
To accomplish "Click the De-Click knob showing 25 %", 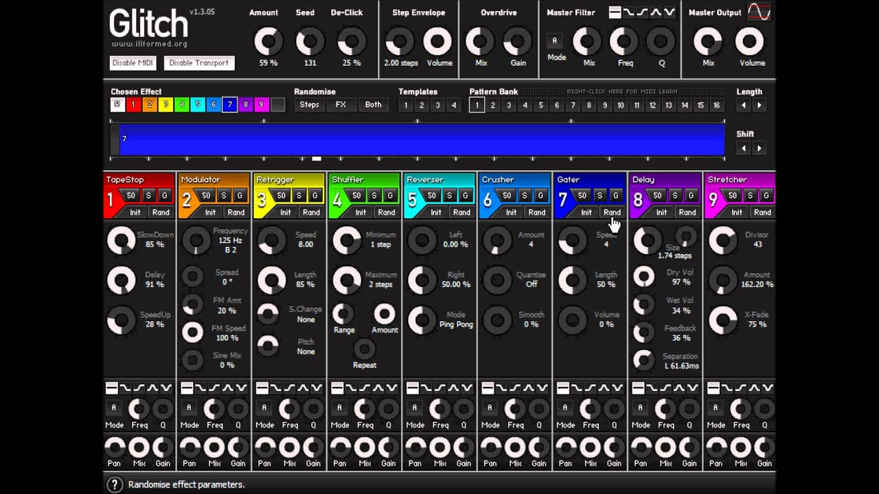I will point(351,42).
